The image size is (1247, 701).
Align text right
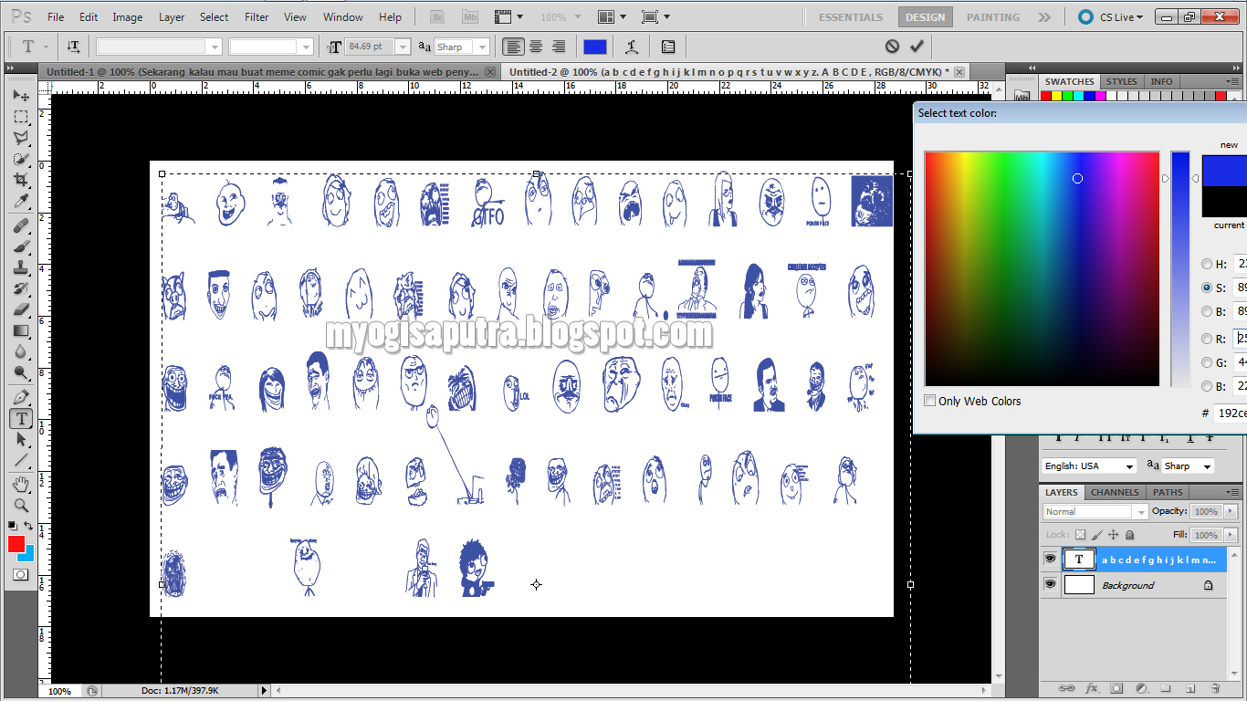pos(558,47)
